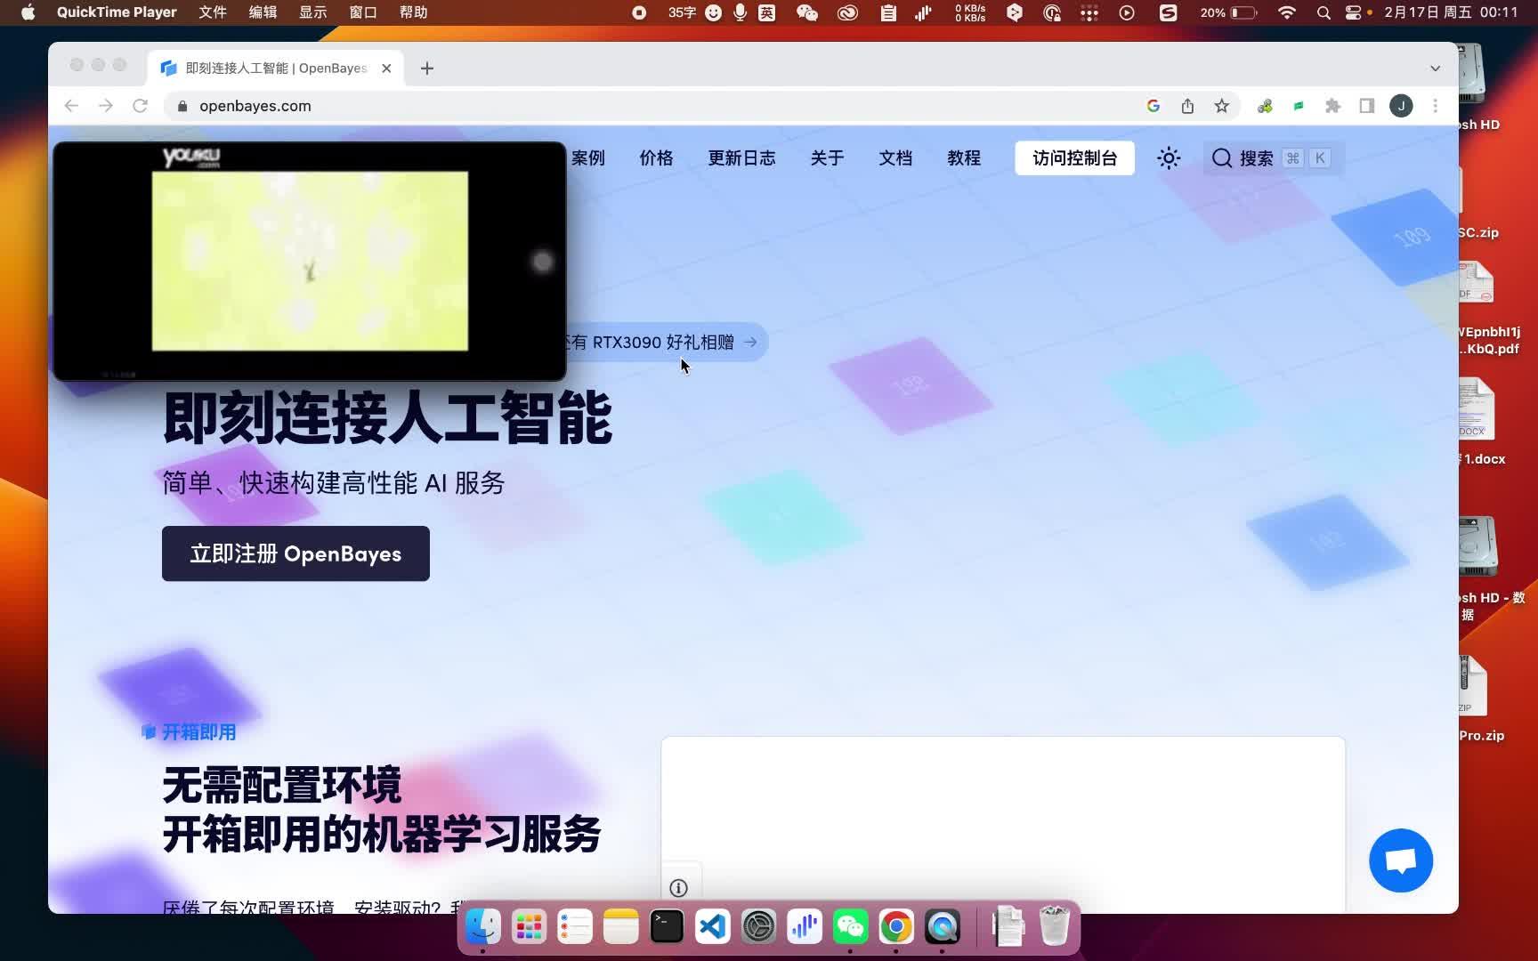
Task: Open the 价格 nav item
Action: click(x=656, y=158)
